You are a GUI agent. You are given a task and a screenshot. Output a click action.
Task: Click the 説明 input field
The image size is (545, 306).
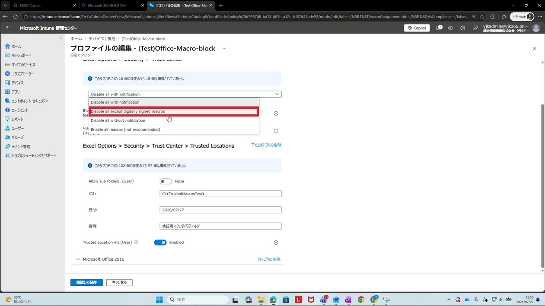220,226
